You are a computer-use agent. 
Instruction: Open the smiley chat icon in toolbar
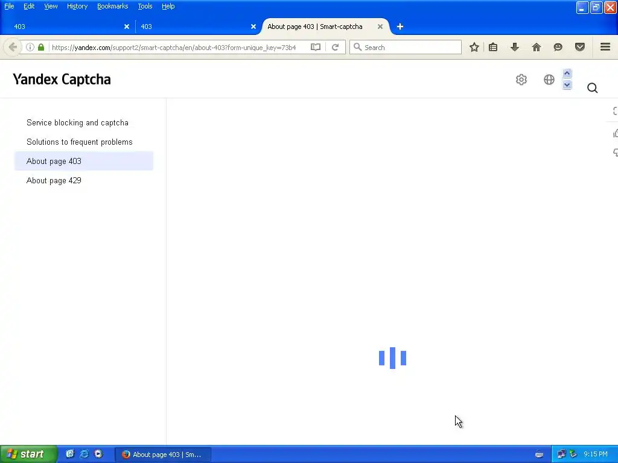coord(558,47)
